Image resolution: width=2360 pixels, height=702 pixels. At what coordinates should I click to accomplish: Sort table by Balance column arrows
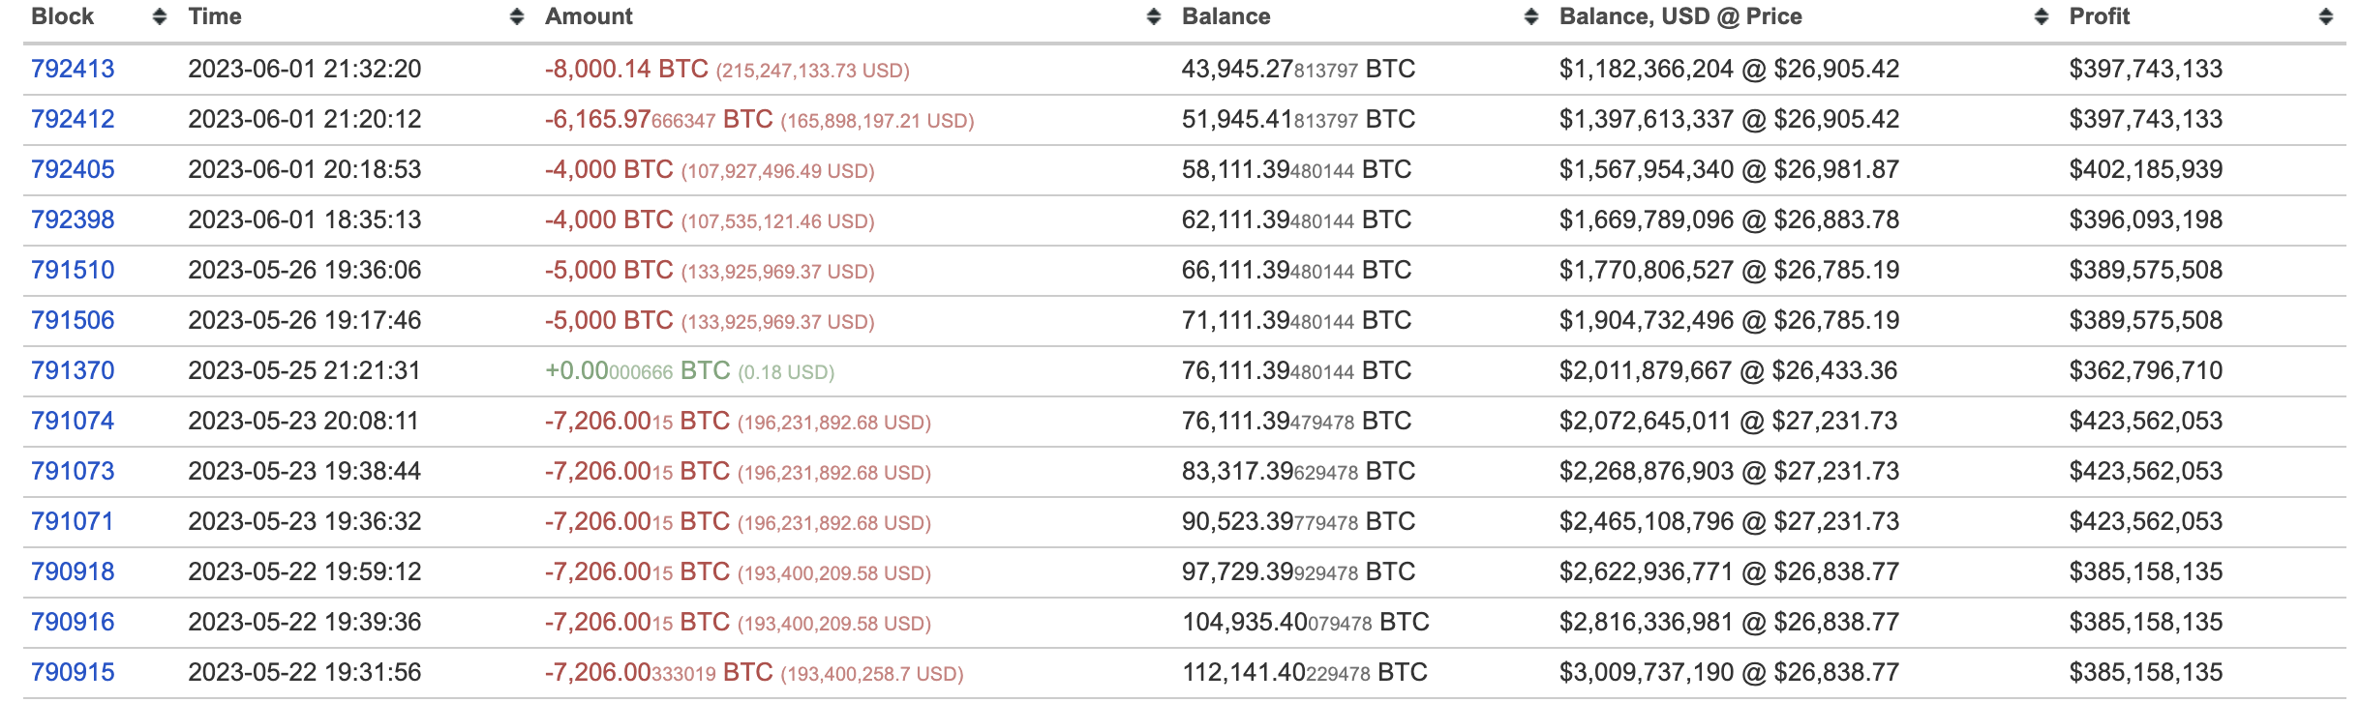[1531, 16]
